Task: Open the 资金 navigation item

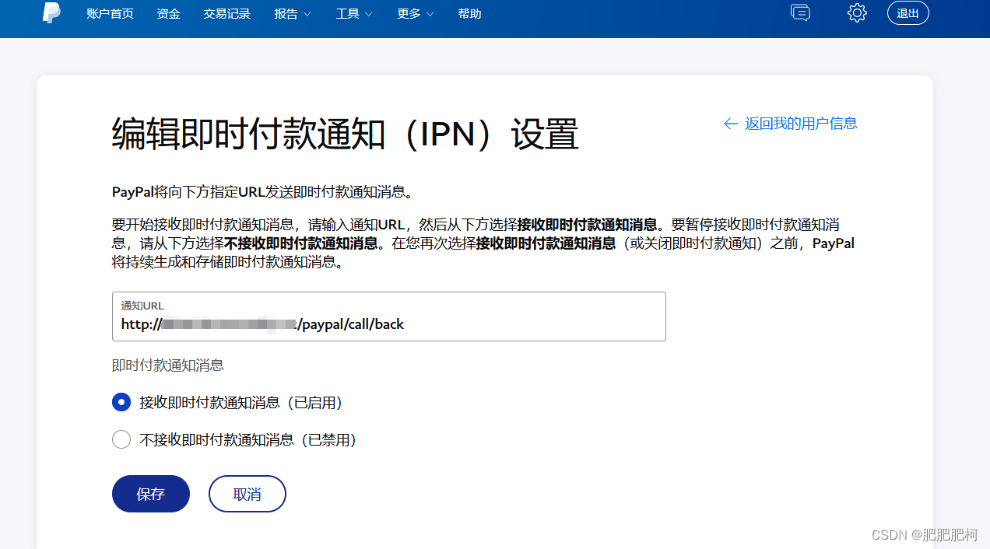Action: point(168,14)
